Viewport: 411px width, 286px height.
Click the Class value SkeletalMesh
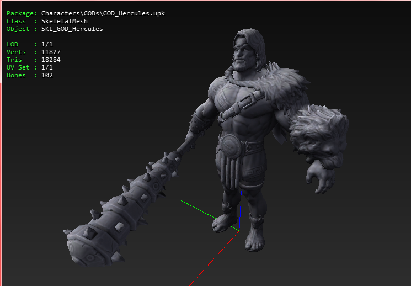(65, 21)
